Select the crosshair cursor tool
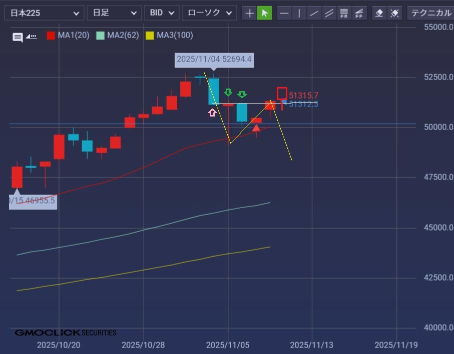This screenshot has width=454, height=354. [249, 13]
